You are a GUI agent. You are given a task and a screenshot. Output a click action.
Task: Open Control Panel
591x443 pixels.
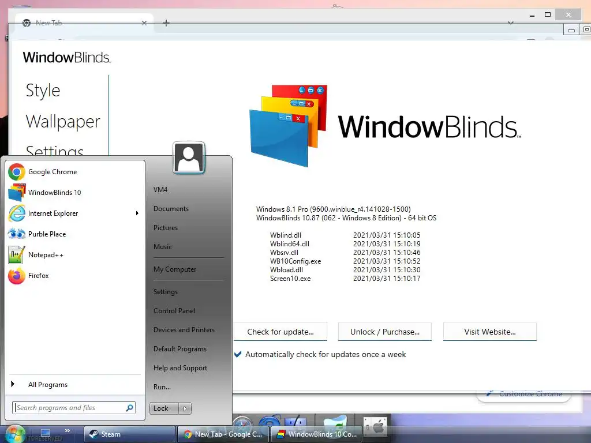point(174,311)
